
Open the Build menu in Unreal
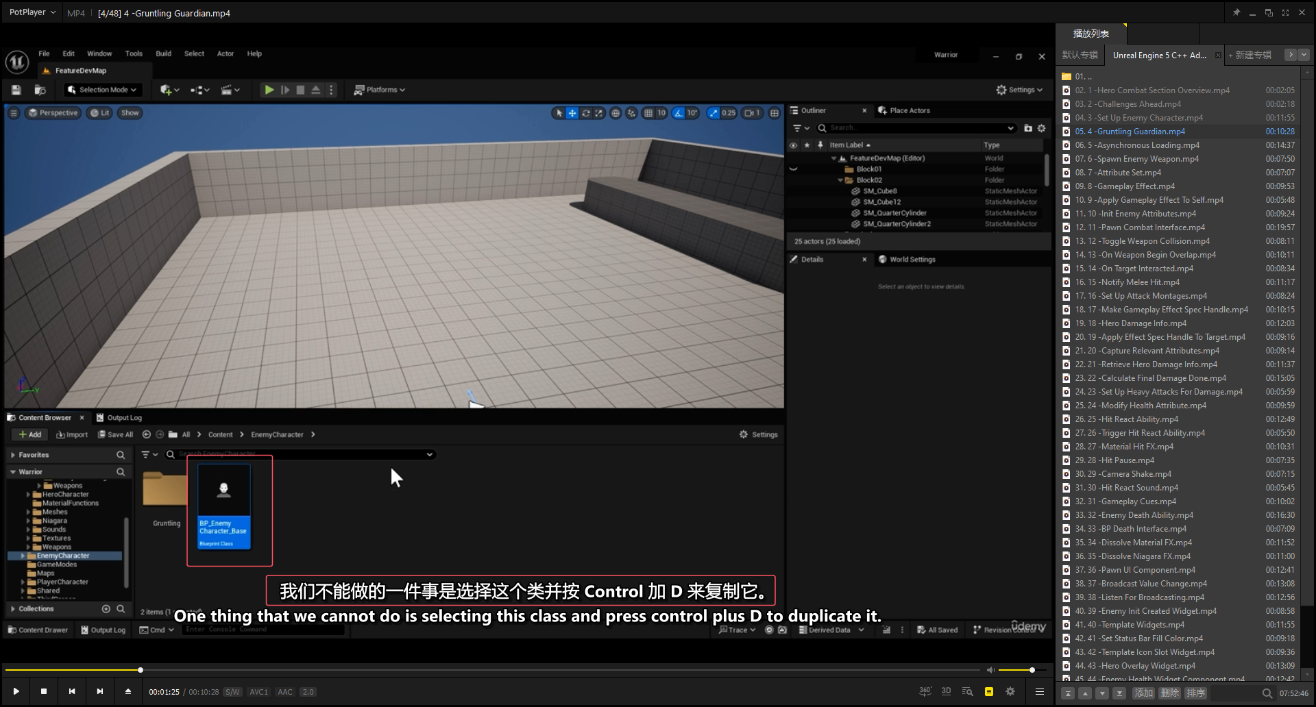coord(163,53)
